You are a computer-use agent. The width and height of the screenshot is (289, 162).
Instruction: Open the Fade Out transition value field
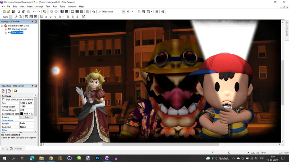tap(27, 127)
